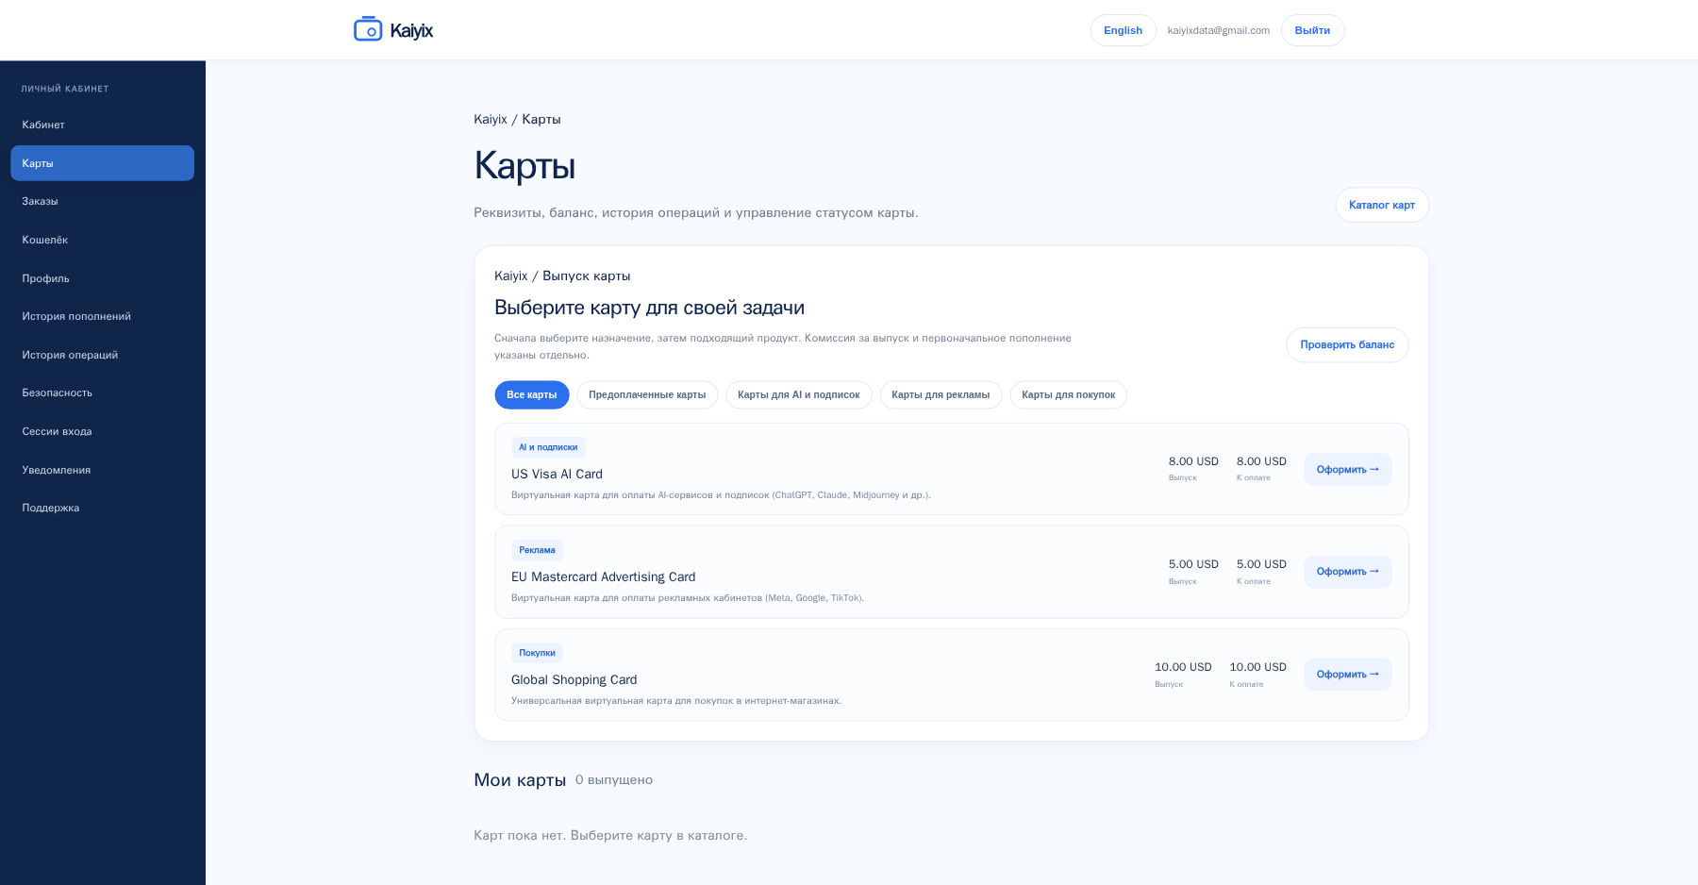Click the Реклама tag
The image size is (1698, 885).
pyautogui.click(x=537, y=550)
